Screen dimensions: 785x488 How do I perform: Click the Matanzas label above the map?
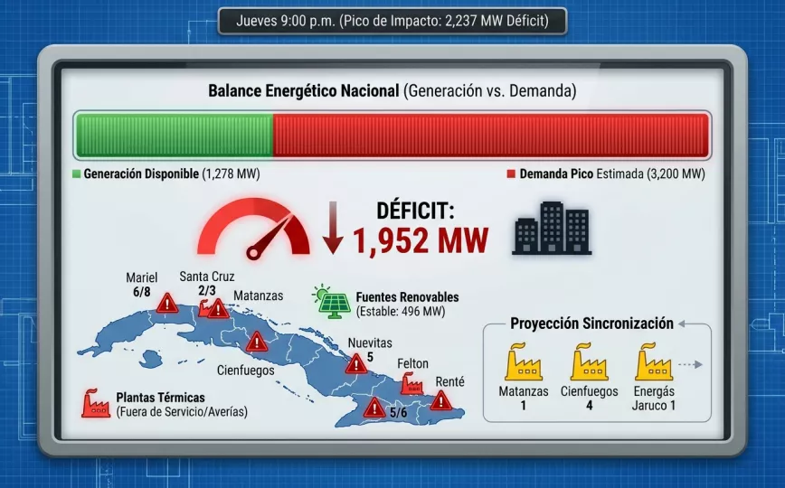point(259,296)
